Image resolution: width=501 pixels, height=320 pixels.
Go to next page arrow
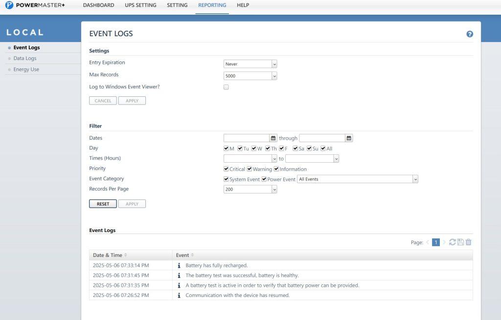(x=444, y=242)
